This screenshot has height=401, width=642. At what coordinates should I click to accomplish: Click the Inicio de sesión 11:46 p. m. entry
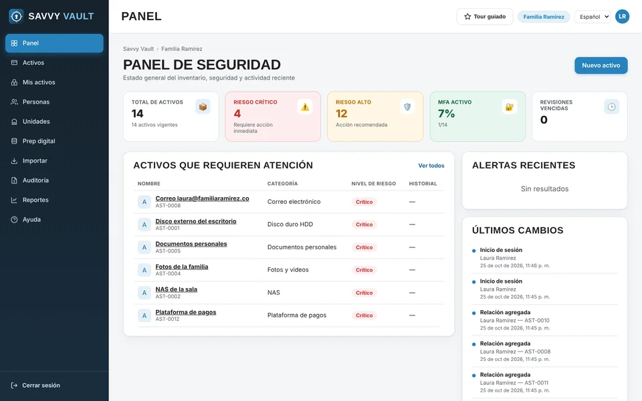pyautogui.click(x=544, y=258)
